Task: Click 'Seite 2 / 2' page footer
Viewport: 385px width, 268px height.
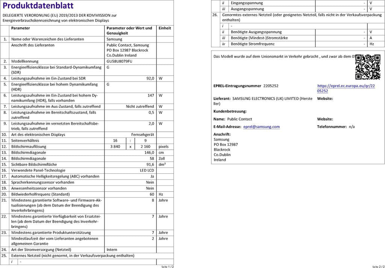Action: [378, 266]
